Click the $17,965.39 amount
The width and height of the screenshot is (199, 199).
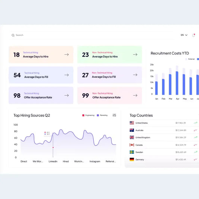pyautogui.click(x=181, y=123)
